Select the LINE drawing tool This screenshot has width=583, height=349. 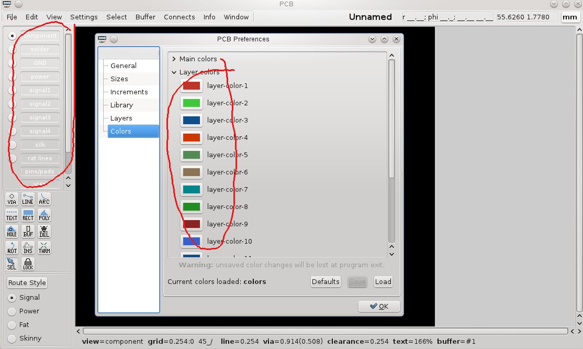pos(28,199)
